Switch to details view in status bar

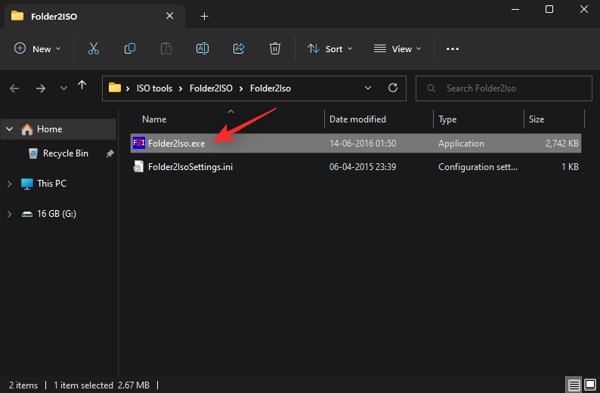coord(574,385)
